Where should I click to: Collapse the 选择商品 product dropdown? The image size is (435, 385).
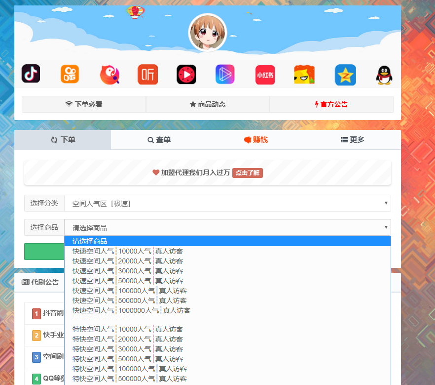(227, 227)
